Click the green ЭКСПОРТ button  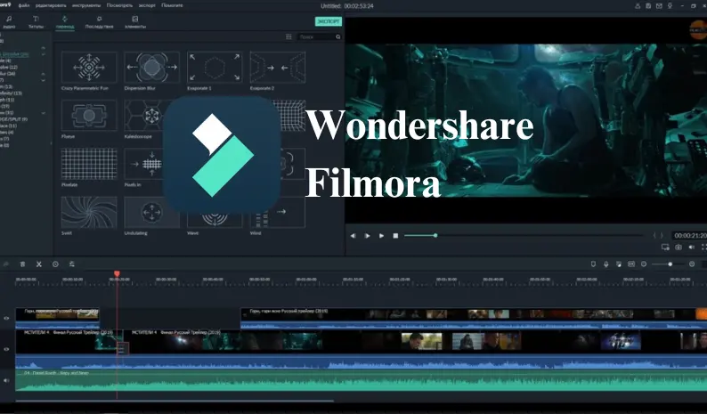pos(329,21)
